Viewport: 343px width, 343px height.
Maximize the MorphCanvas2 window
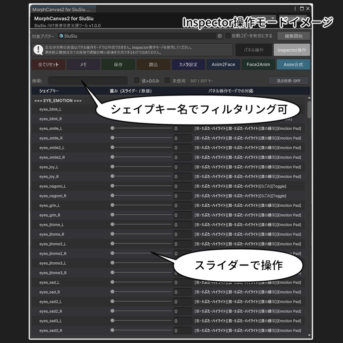click(x=302, y=8)
